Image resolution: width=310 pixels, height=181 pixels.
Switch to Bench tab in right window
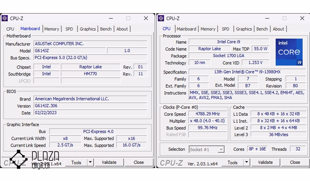262,29
